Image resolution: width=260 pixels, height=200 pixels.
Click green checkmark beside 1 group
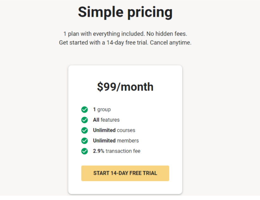click(x=85, y=109)
